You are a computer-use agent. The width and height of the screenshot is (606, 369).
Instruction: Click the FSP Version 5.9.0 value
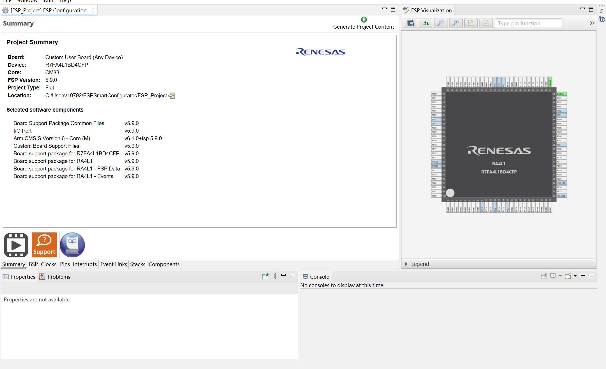pyautogui.click(x=51, y=80)
